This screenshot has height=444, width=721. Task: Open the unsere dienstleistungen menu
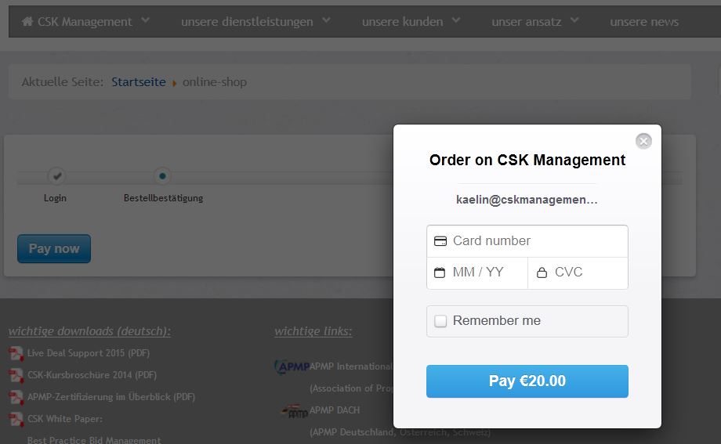pyautogui.click(x=247, y=22)
